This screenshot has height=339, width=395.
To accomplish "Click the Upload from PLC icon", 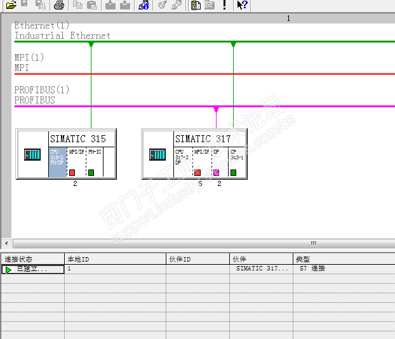I will click(125, 5).
